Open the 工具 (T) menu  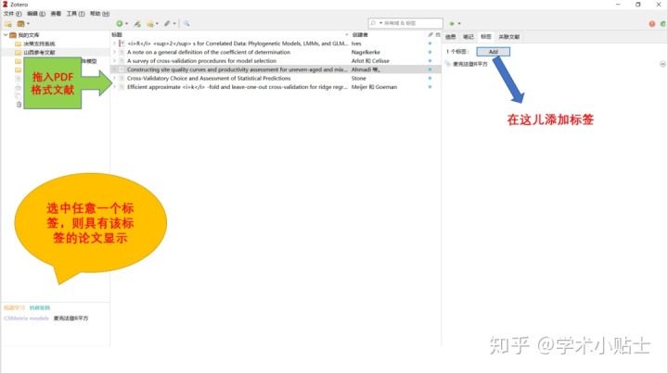pos(75,14)
